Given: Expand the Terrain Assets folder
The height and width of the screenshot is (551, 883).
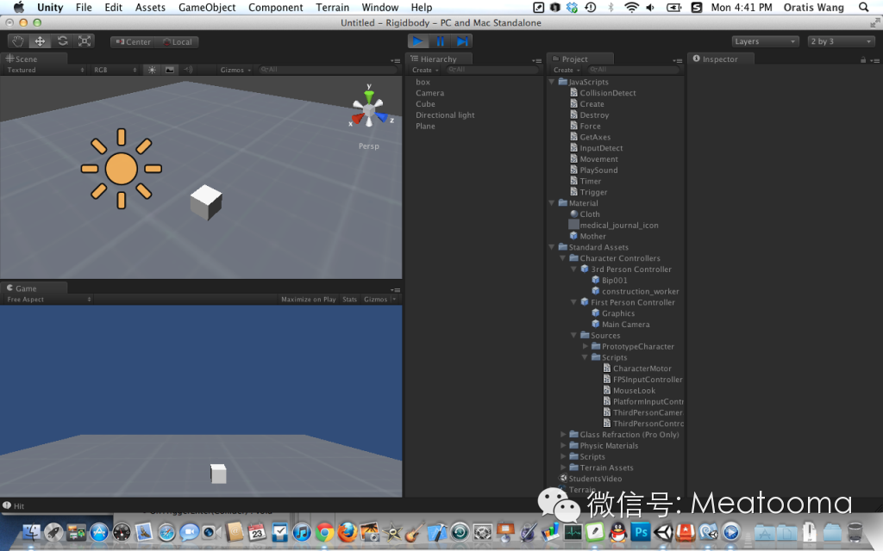Looking at the screenshot, I should [563, 467].
